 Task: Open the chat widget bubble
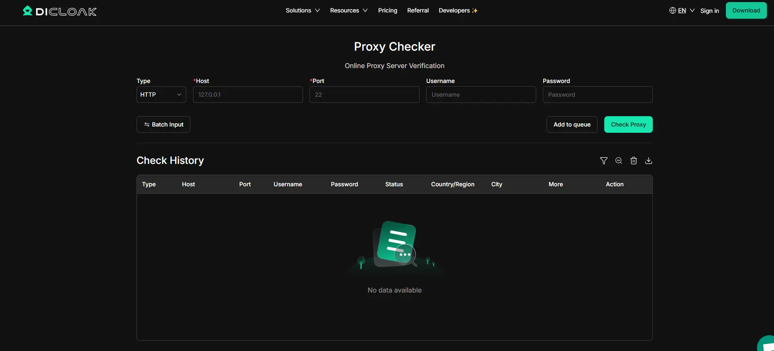(x=767, y=344)
